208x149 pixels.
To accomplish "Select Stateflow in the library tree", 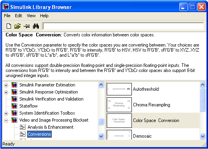I will pos(28,106).
